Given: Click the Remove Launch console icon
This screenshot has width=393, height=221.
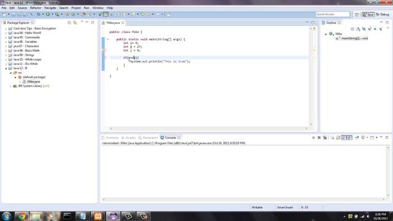Looking at the screenshot, I should [x=319, y=138].
